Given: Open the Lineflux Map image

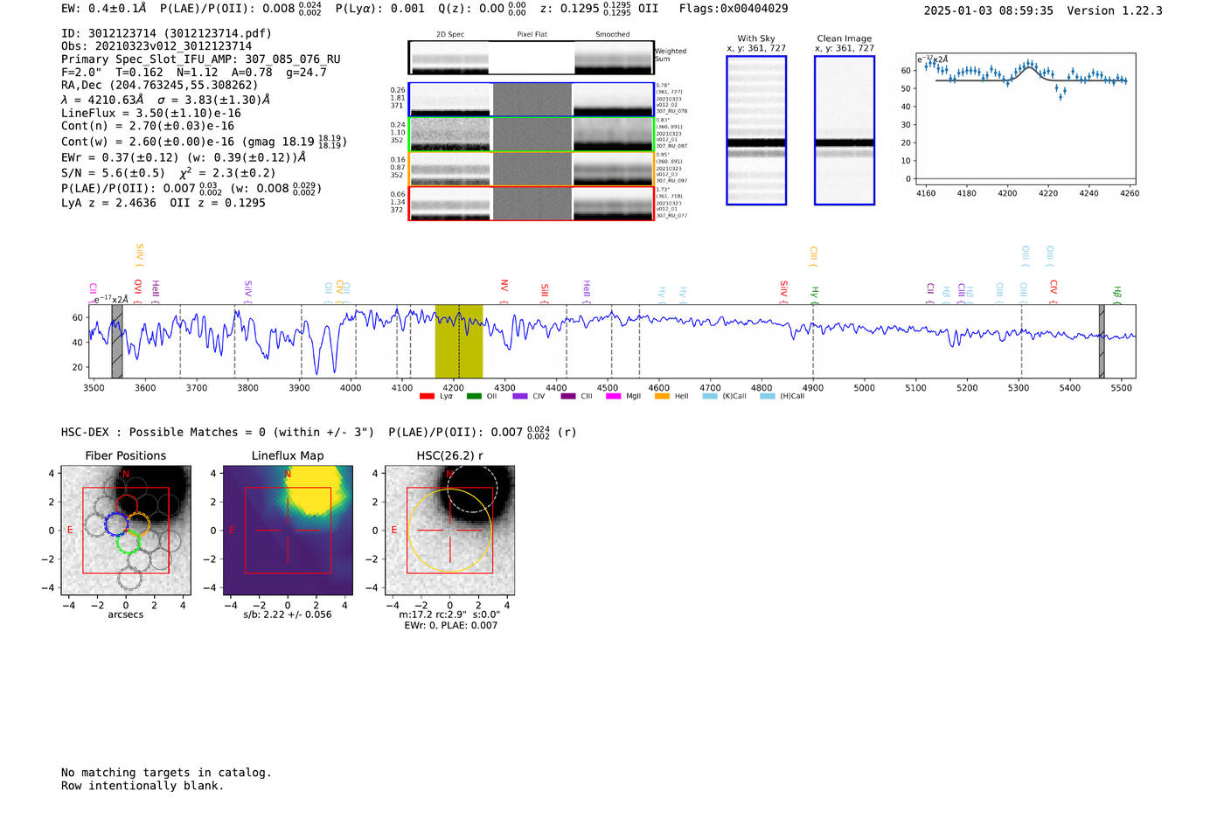Looking at the screenshot, I should pyautogui.click(x=288, y=531).
